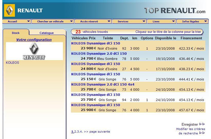Click the 19/10/2008 availability date
Image resolution: width=211 pixels, height=139 pixels.
click(165, 59)
